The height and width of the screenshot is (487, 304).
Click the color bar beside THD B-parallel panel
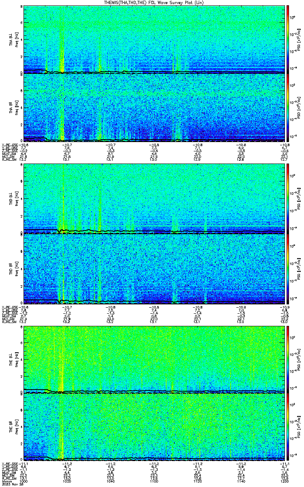(288, 268)
